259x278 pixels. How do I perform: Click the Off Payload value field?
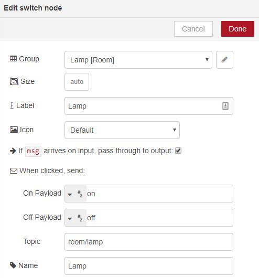159,218
